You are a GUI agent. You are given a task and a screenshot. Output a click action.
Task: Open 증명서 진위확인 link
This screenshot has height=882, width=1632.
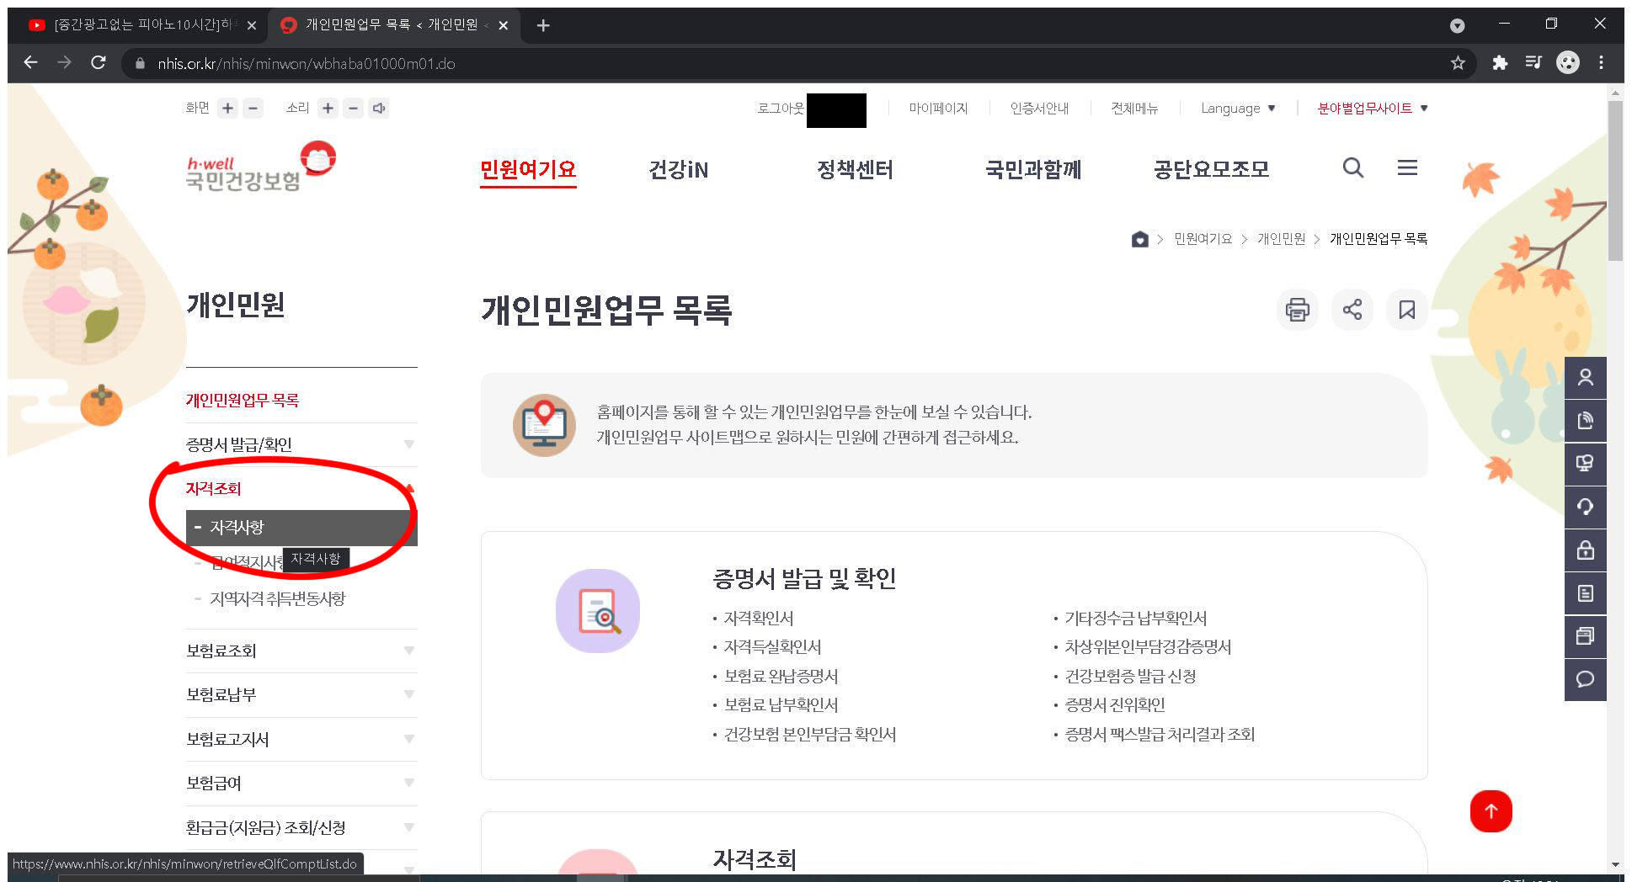[x=1115, y=705]
